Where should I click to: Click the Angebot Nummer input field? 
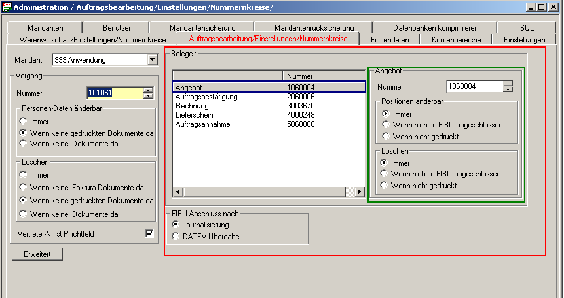point(474,86)
